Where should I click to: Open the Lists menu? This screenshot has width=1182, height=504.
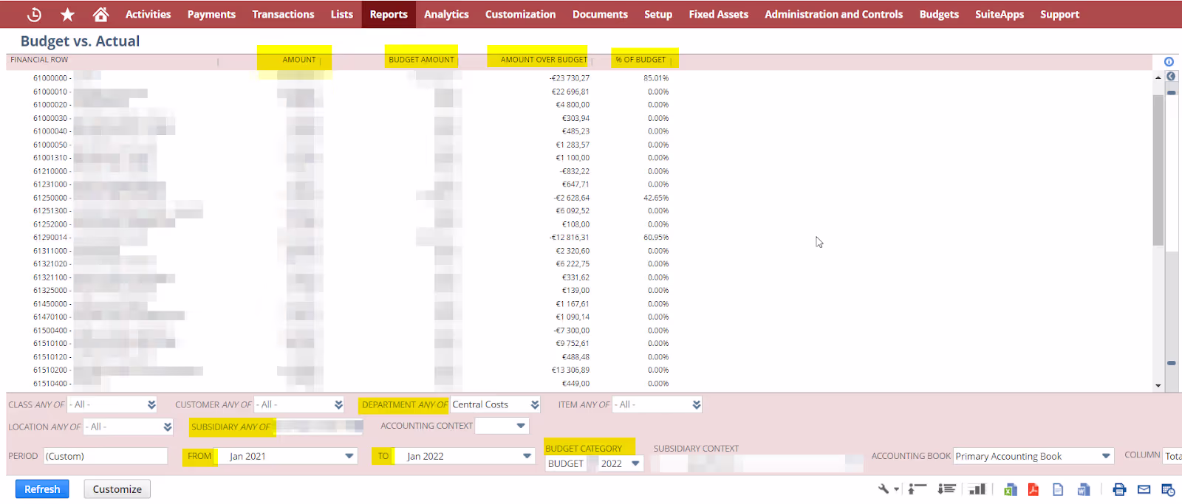[341, 14]
